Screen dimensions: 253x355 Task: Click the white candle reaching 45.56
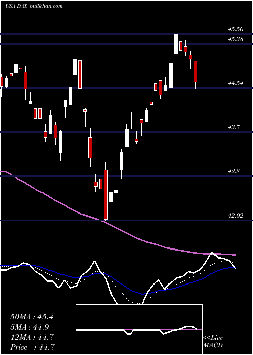pyautogui.click(x=176, y=44)
